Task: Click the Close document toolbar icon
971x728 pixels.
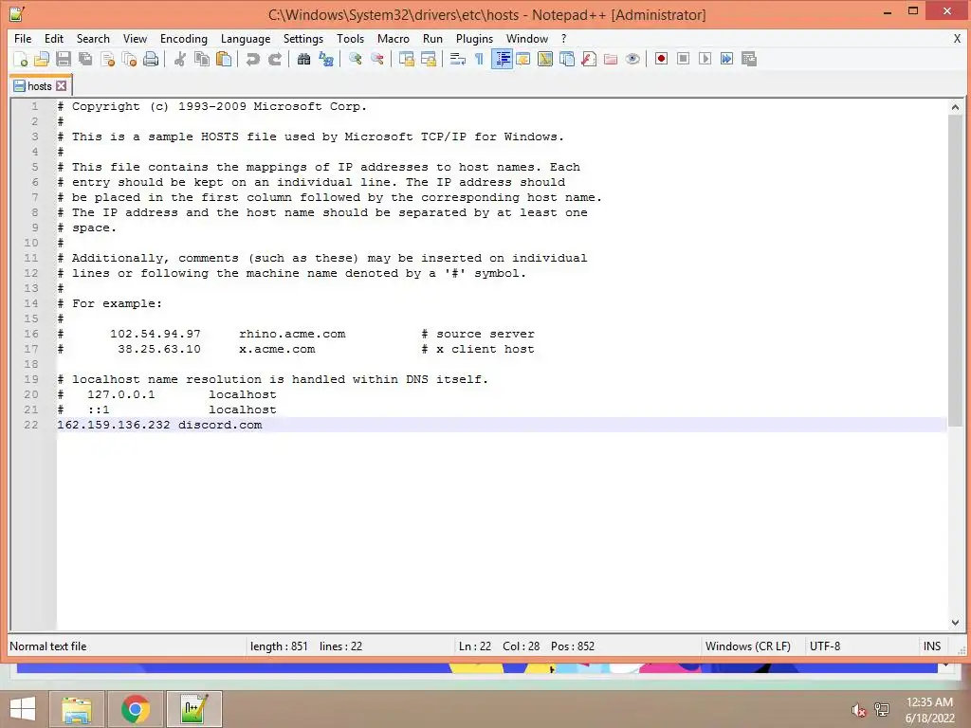Action: (108, 59)
